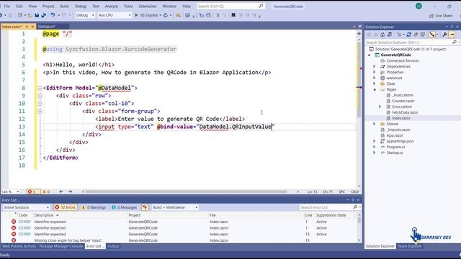The height and width of the screenshot is (259, 461).
Task: Click the search magnifier in the Quick Launch box
Action: (x=261, y=6)
